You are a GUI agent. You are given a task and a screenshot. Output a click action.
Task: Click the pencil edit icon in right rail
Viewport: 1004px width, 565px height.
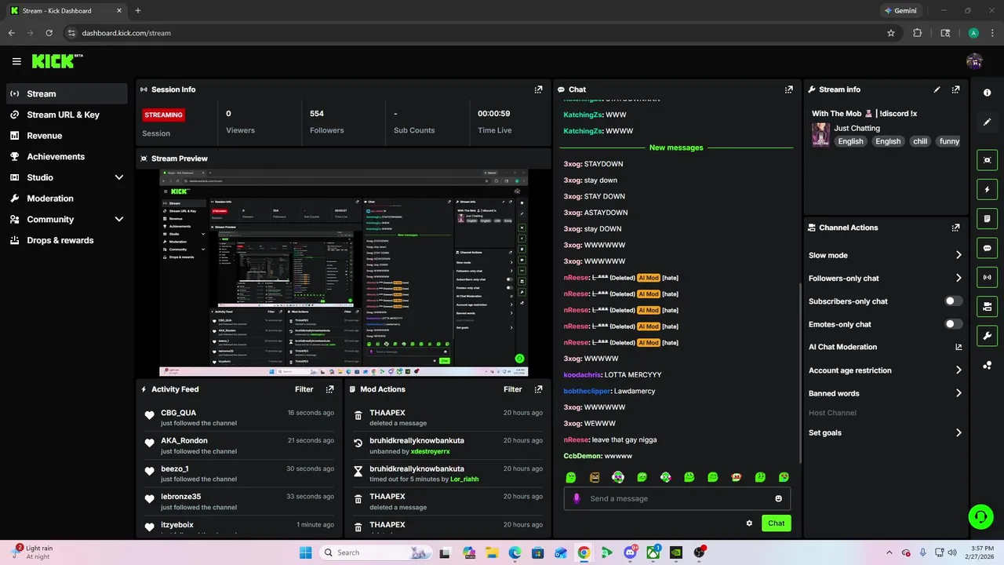click(987, 122)
